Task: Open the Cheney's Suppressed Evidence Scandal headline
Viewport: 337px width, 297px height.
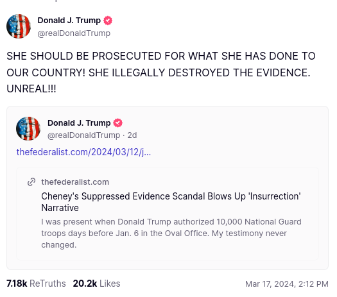Action: point(171,202)
